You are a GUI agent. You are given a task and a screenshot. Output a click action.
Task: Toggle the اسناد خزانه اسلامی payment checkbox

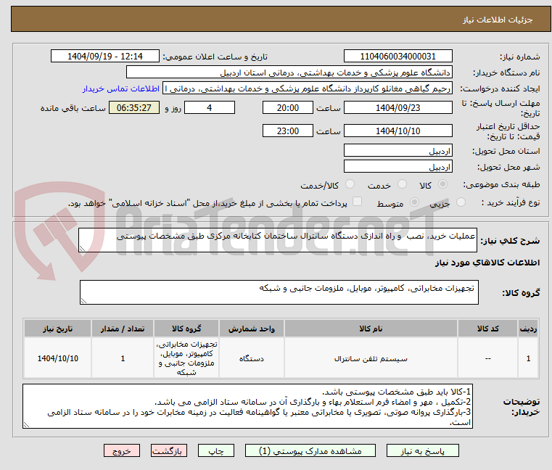[358, 202]
